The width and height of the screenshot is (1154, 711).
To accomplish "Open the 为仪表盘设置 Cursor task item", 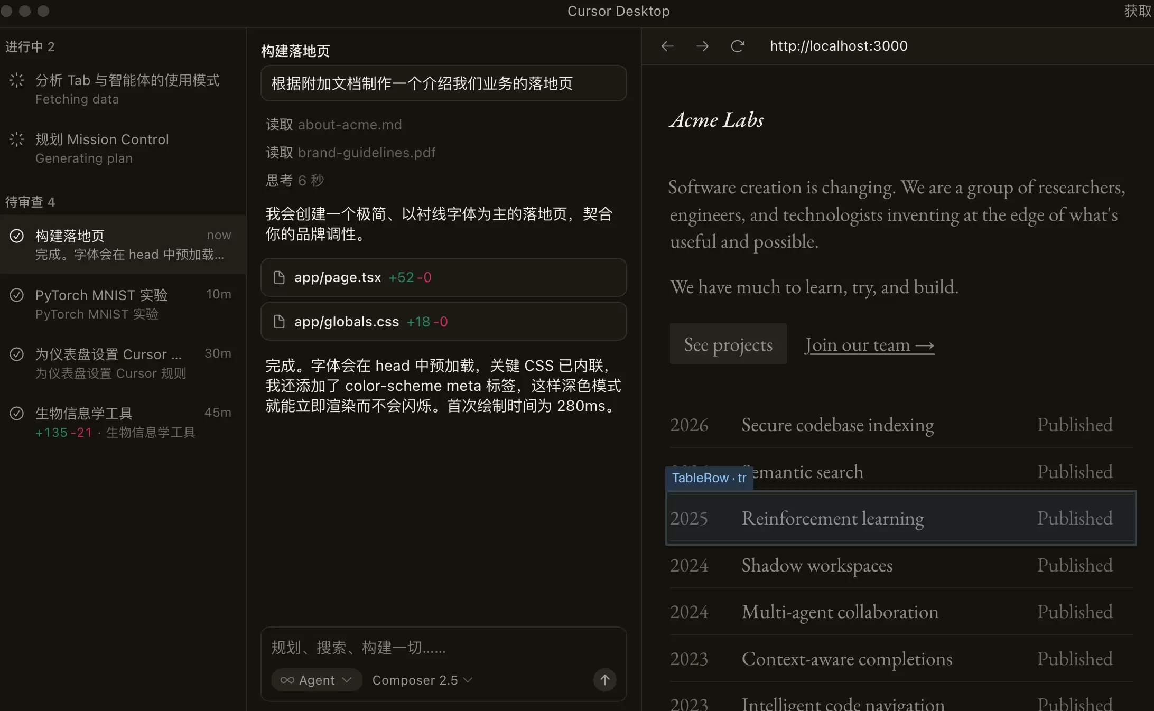I will coord(123,363).
